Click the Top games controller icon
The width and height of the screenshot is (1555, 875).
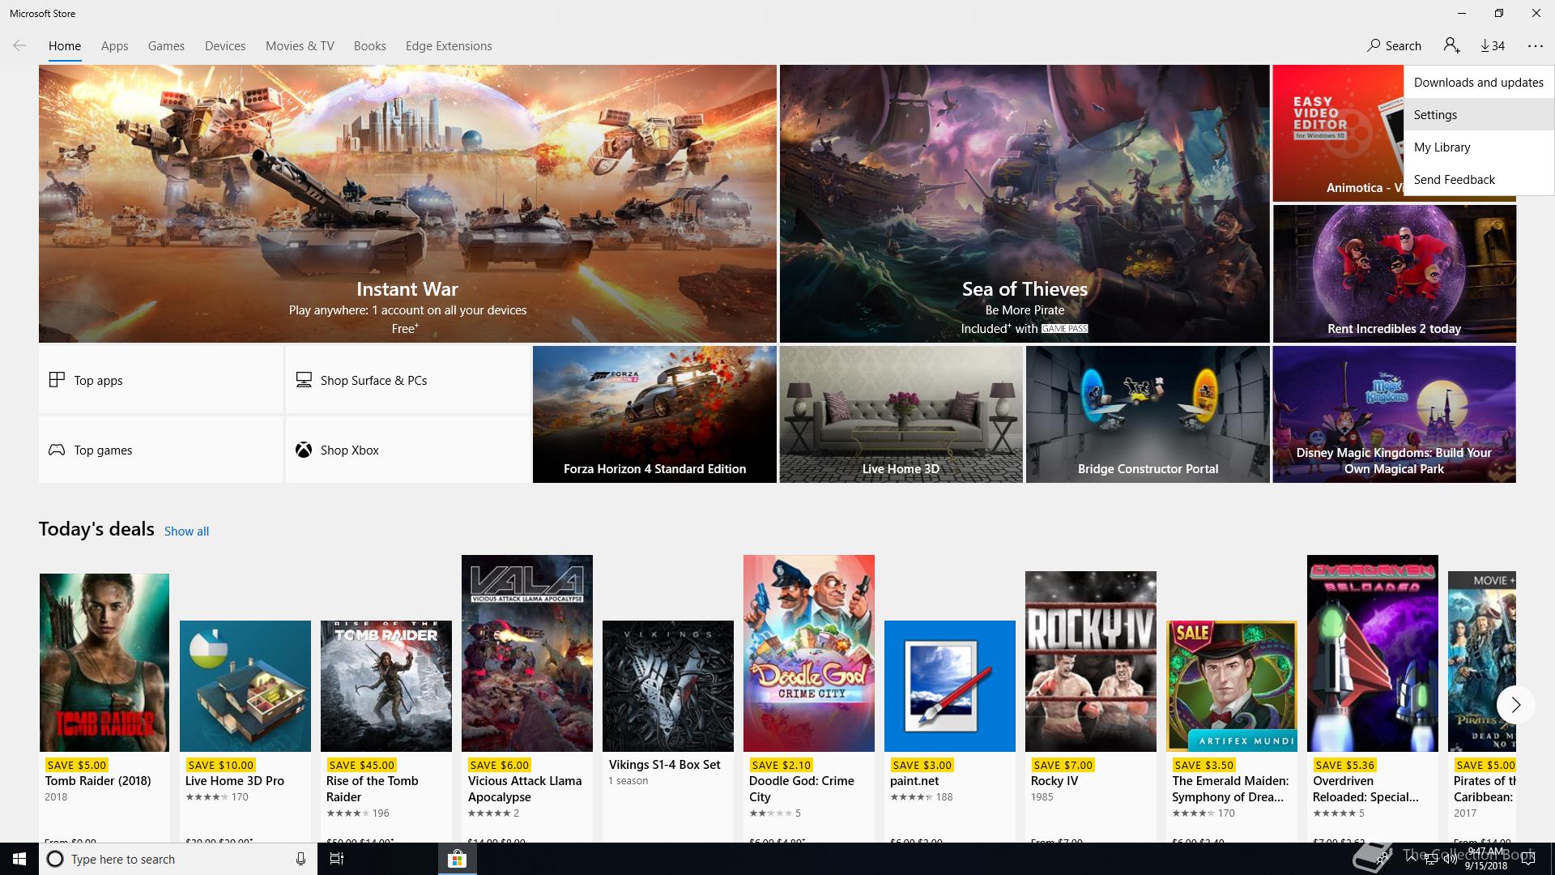click(x=57, y=450)
